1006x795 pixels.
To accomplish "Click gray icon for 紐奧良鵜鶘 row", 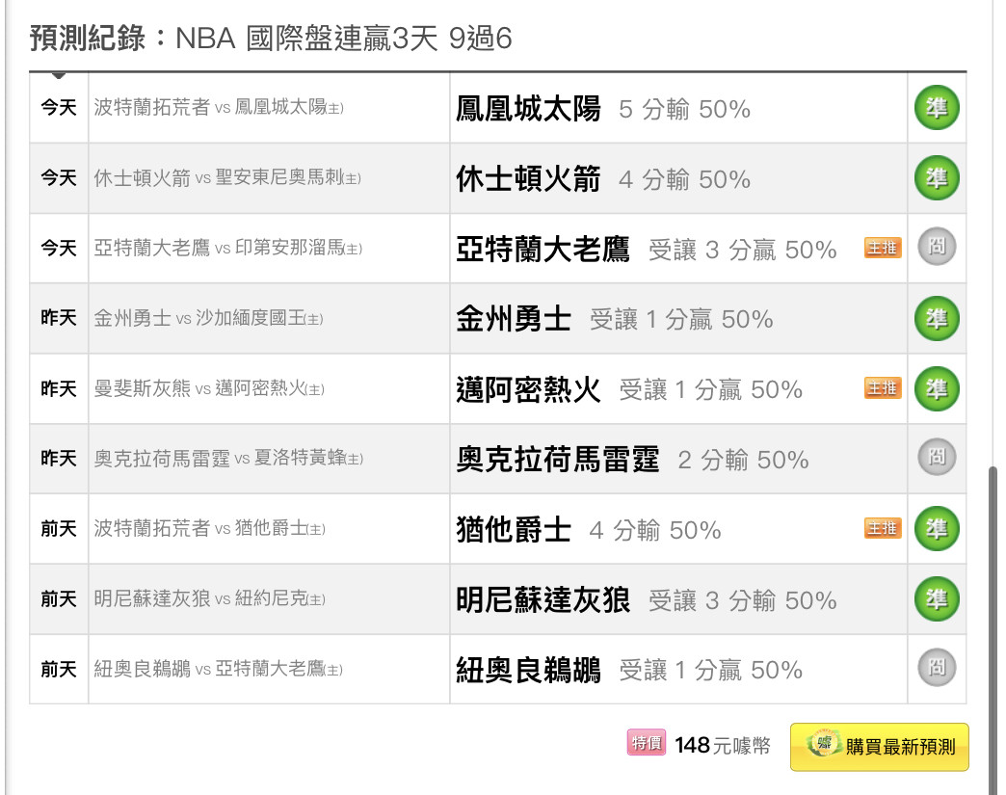I will point(936,668).
